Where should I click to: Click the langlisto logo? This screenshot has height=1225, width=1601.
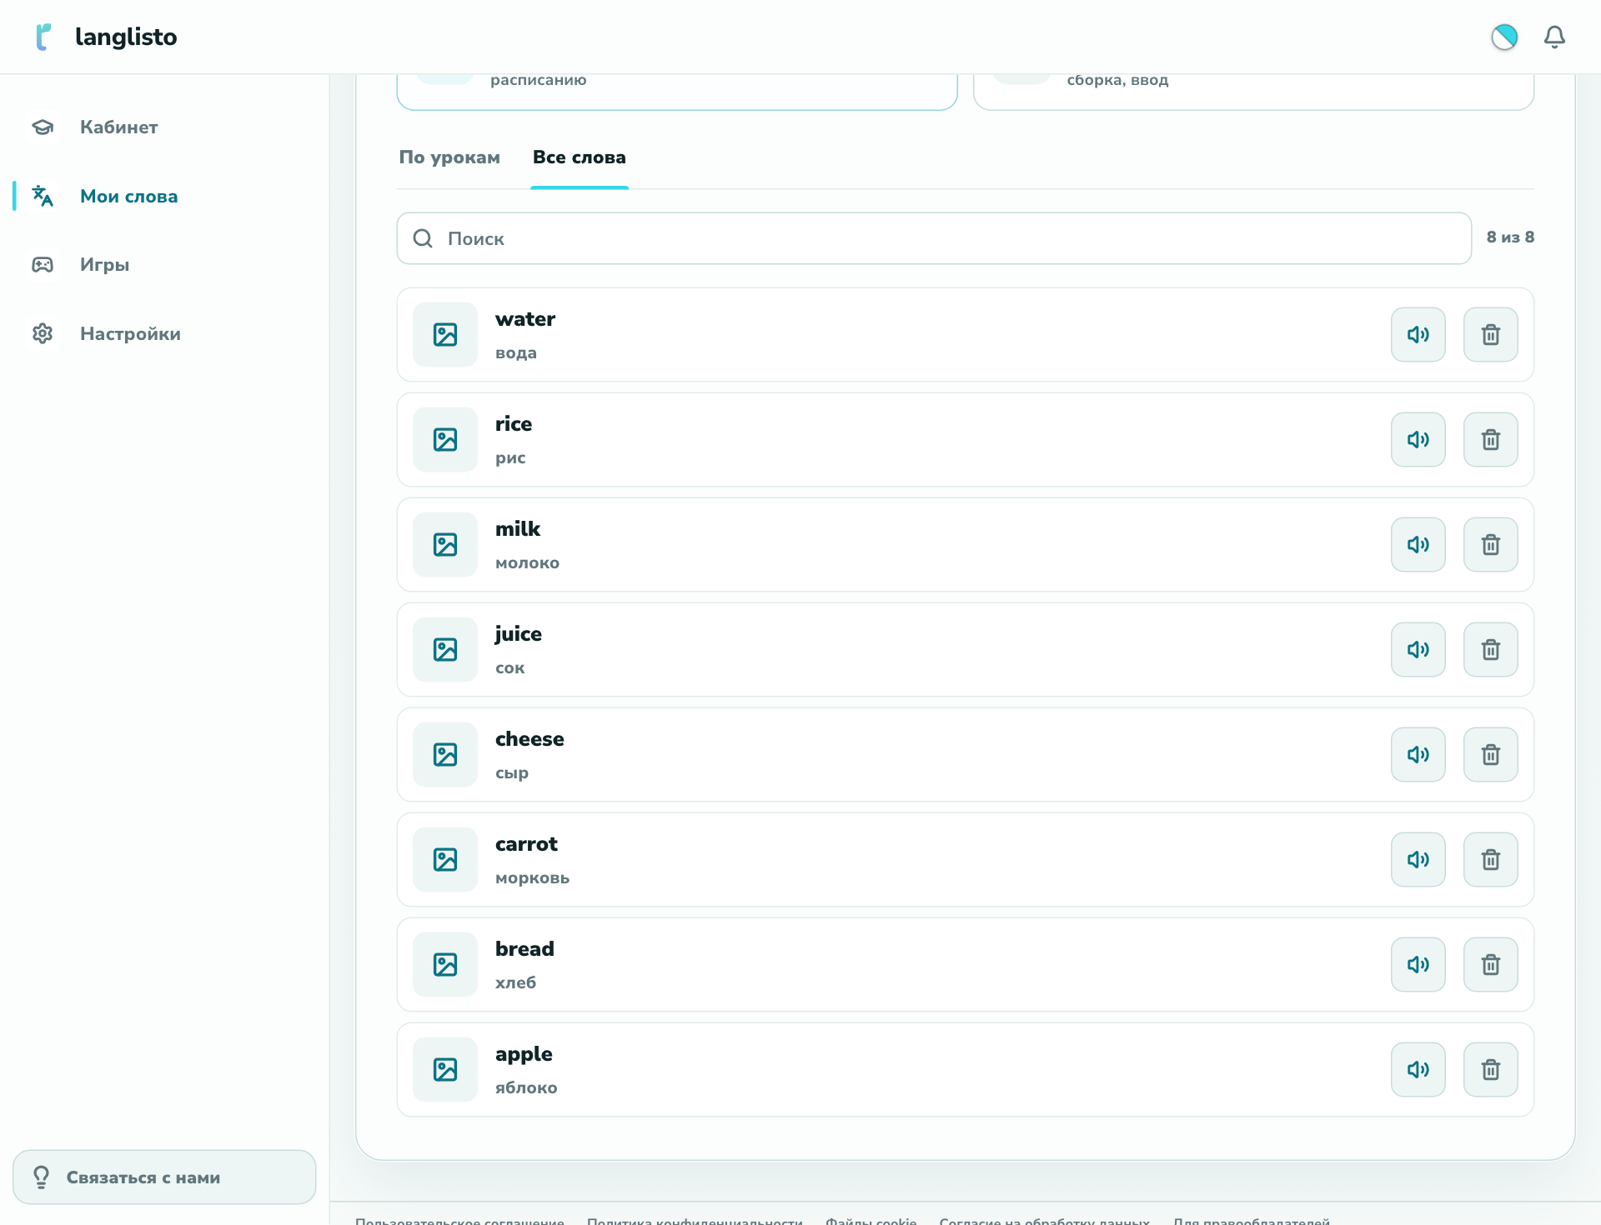(x=106, y=37)
